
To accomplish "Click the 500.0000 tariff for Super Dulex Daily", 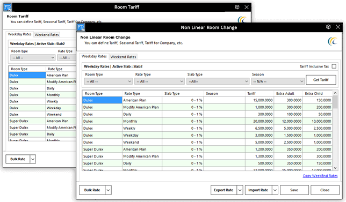I will click(x=259, y=163).
